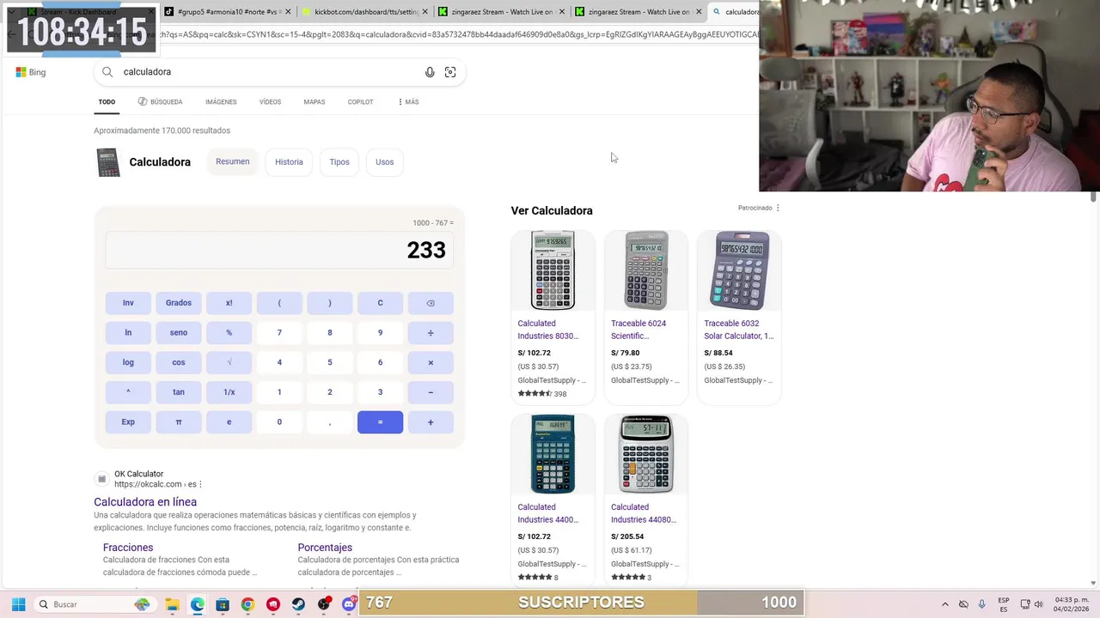Select the Tipos chip
Screen dimensions: 1100x618
(x=339, y=161)
